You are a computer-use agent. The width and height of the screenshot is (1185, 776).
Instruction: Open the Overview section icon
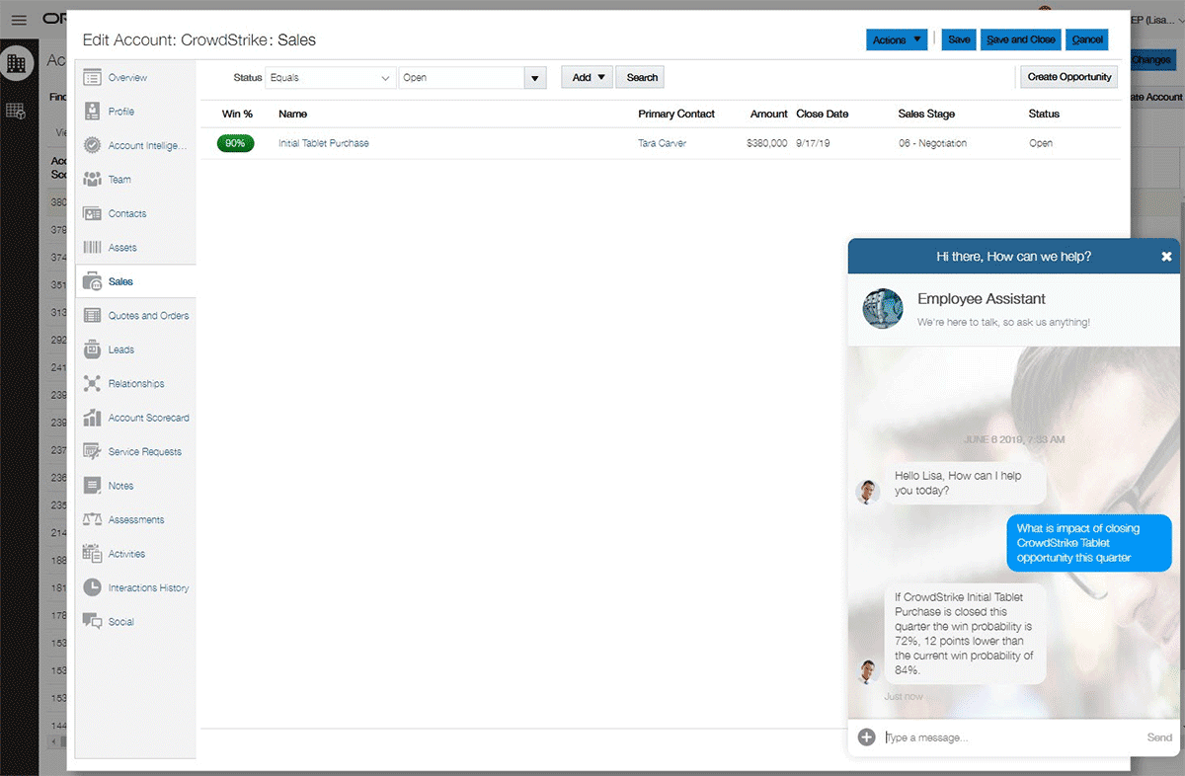(x=92, y=77)
